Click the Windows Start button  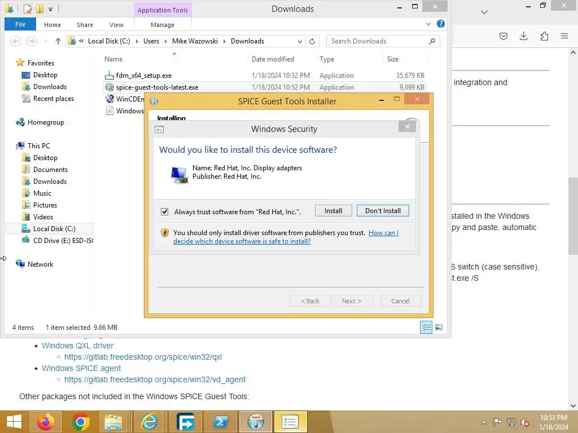pyautogui.click(x=14, y=422)
